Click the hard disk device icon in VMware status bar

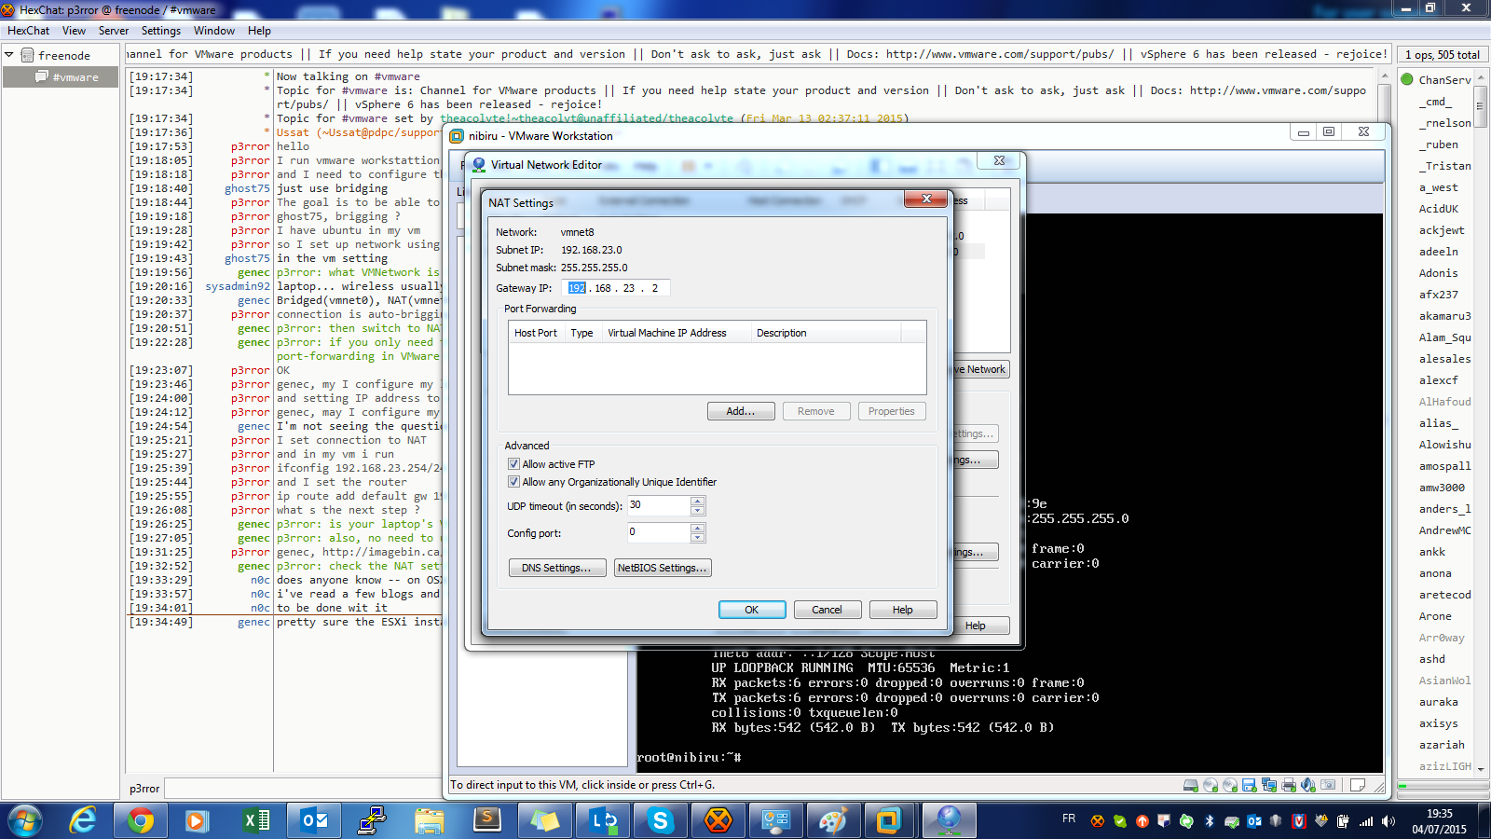tap(1190, 785)
